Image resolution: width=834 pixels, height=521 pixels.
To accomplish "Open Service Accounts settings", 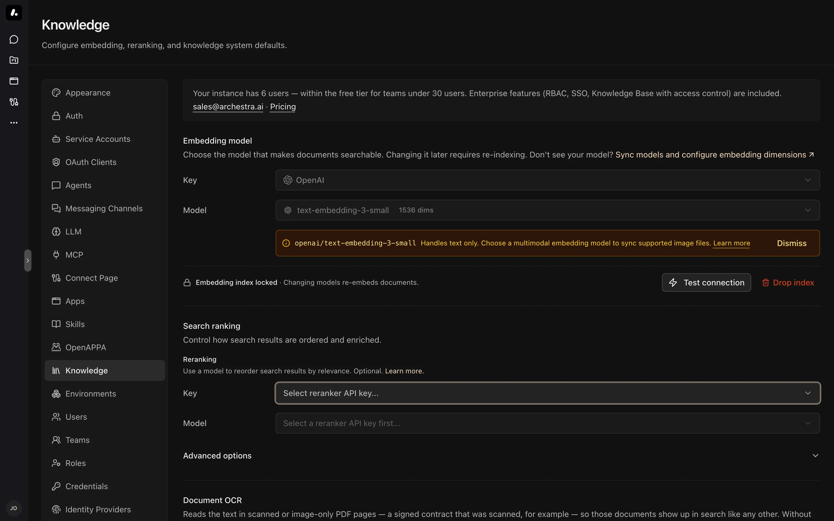I will point(105,139).
